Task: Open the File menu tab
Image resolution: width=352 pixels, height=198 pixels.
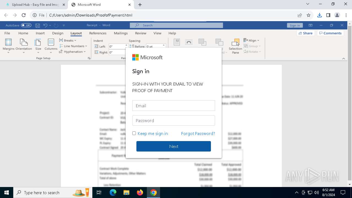Action: point(7,33)
